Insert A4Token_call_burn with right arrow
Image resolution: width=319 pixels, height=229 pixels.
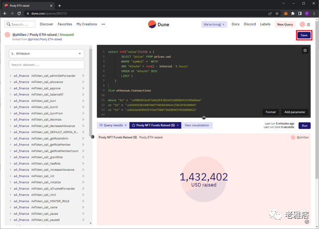(83, 101)
